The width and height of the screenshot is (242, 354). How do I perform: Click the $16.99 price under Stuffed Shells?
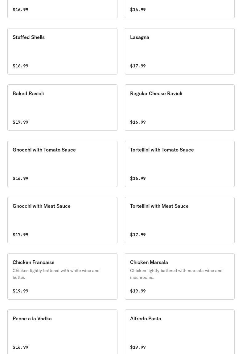(x=20, y=66)
